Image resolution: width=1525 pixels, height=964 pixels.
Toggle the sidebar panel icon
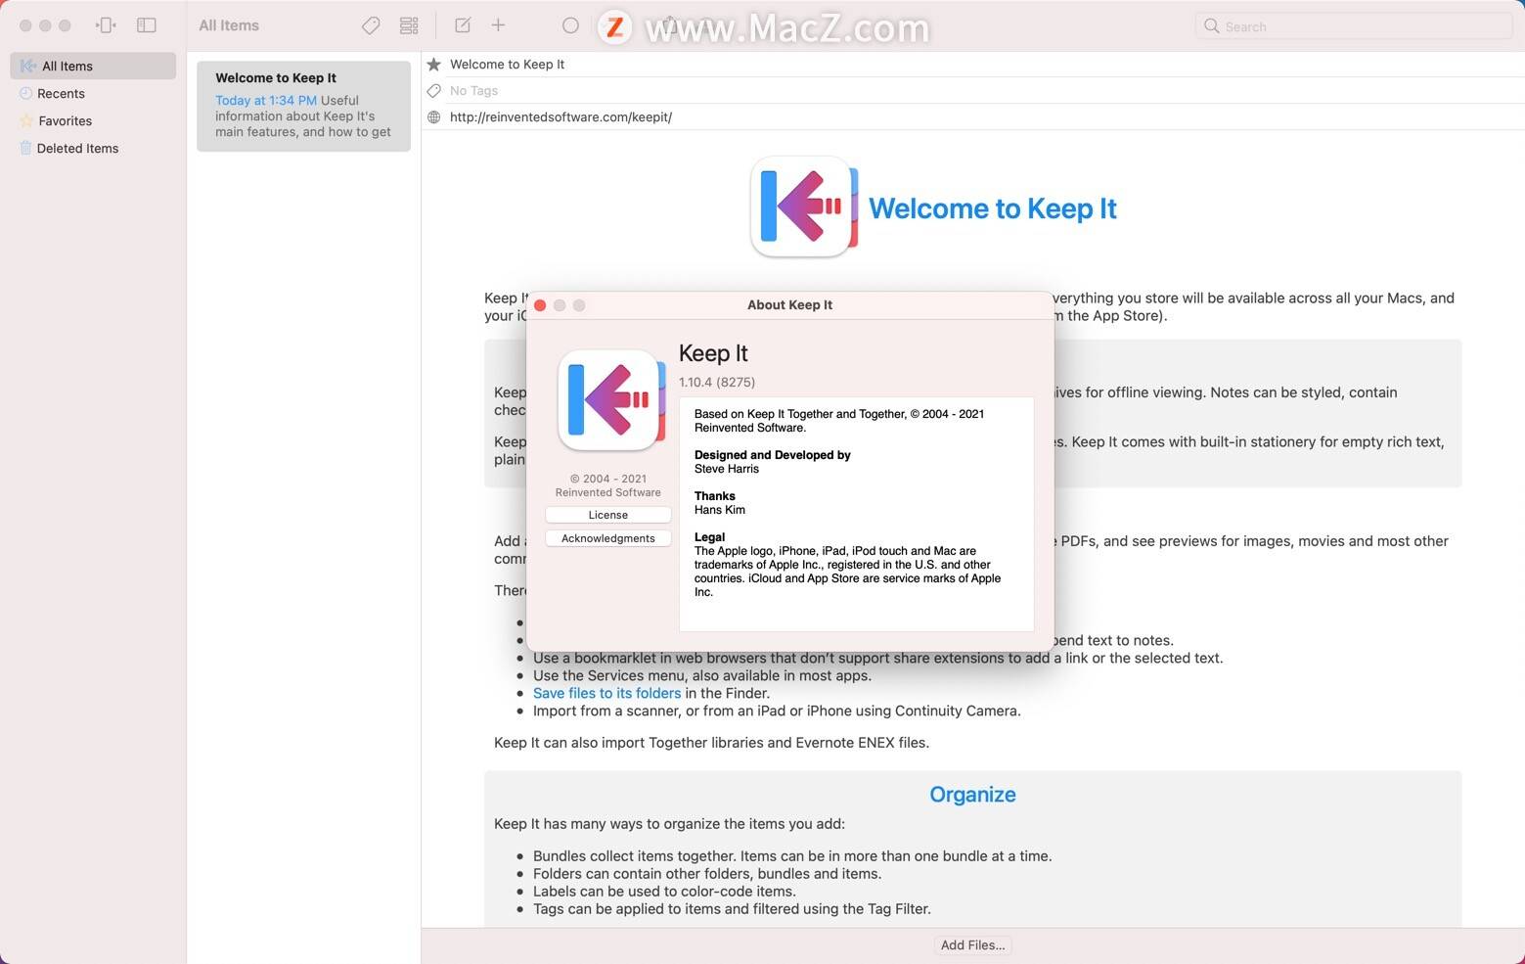pyautogui.click(x=147, y=25)
